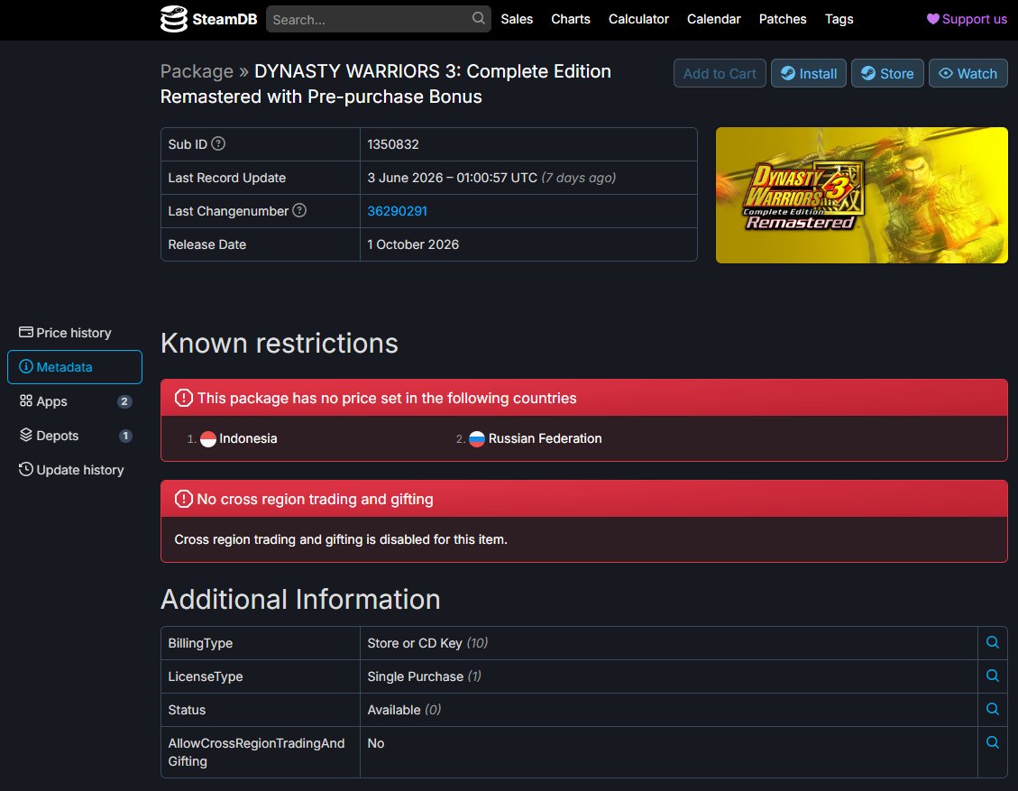The height and width of the screenshot is (791, 1018).
Task: Click the Depots count badge
Action: tap(125, 436)
